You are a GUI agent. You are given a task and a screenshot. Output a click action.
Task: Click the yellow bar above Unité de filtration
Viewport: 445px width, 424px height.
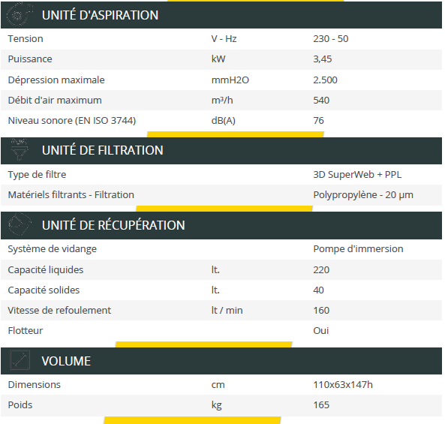click(236, 134)
